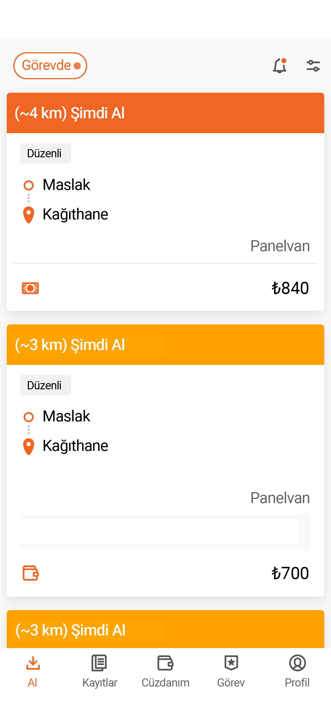The height and width of the screenshot is (718, 331).
Task: Tap the wallet payment icon on ₺700 job
Action: (30, 573)
